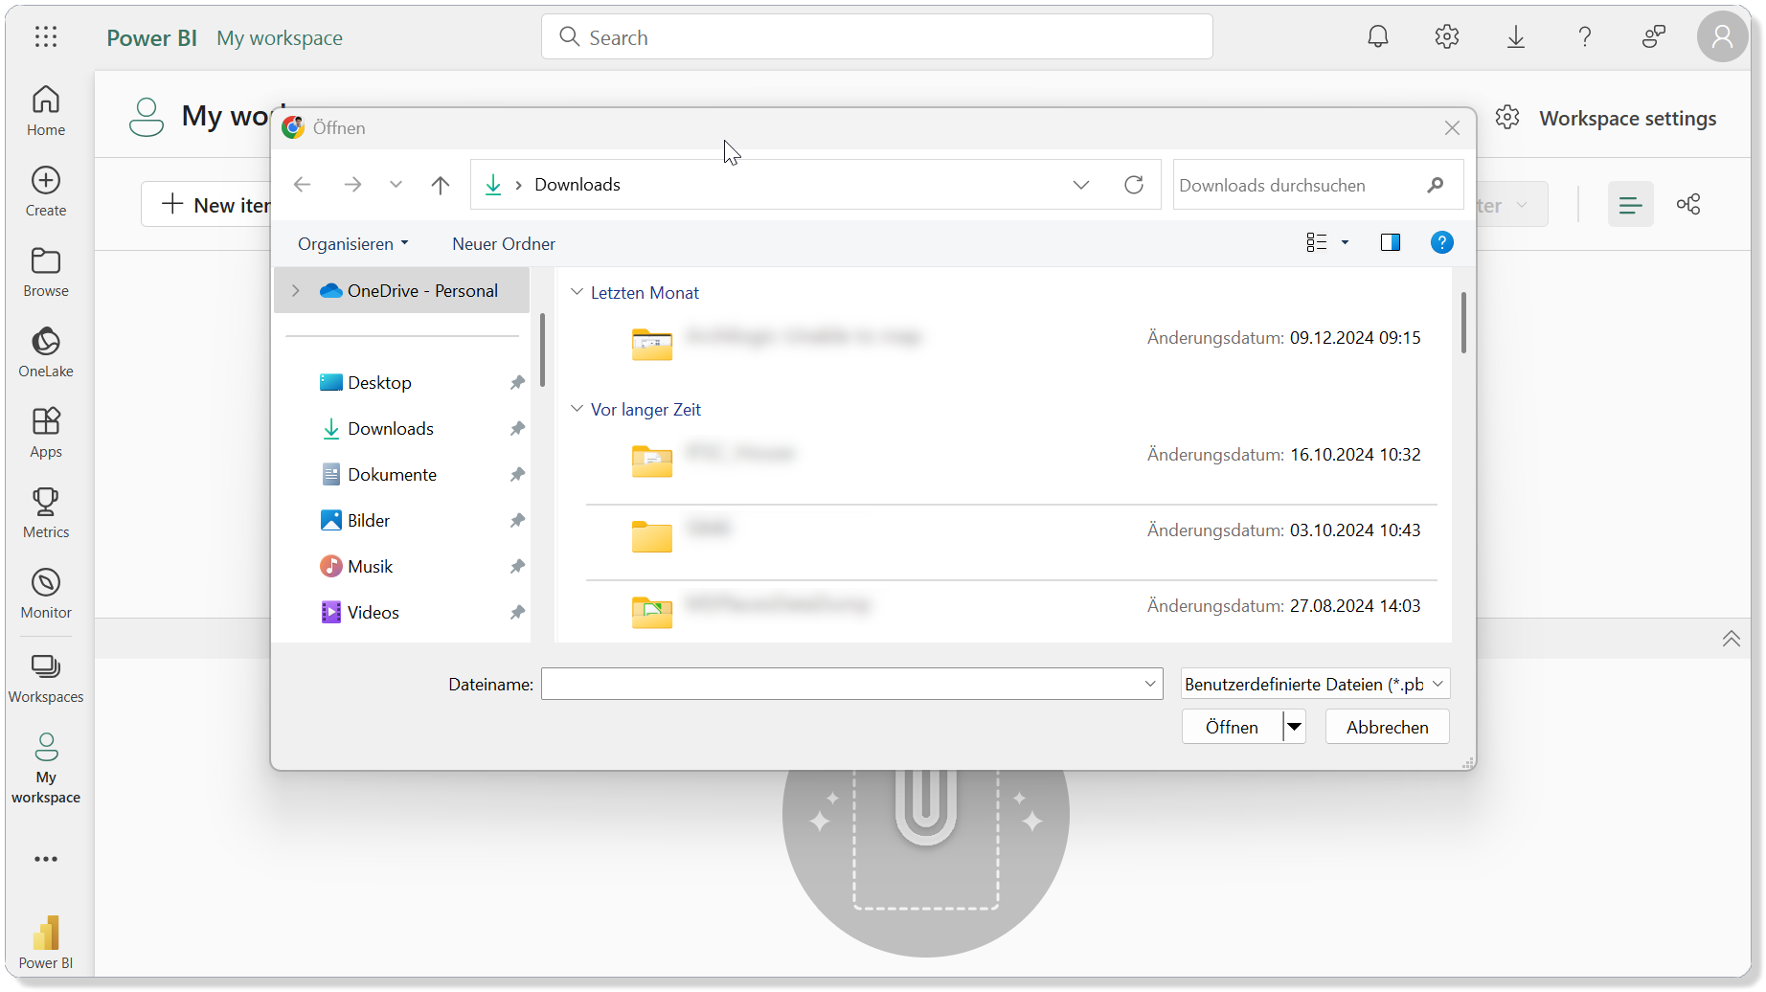1766x992 pixels.
Task: Click the Neuer Ordner button
Action: point(504,244)
